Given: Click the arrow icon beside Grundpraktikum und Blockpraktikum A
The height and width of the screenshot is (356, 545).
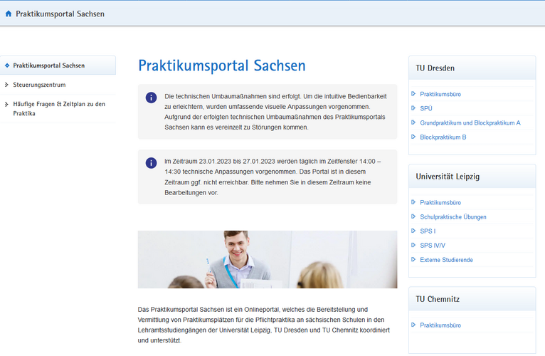Looking at the screenshot, I should [x=413, y=122].
